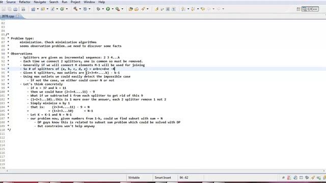This screenshot has width=326, height=183.
Task: Click the Open Task folder icon
Action: click(x=137, y=9)
